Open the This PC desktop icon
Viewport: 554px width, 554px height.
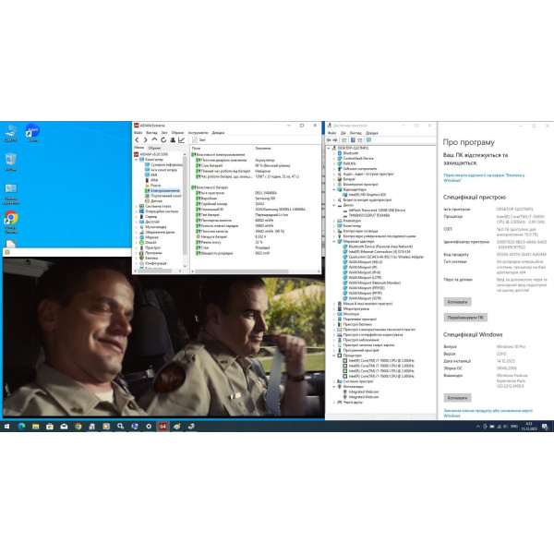point(10,133)
